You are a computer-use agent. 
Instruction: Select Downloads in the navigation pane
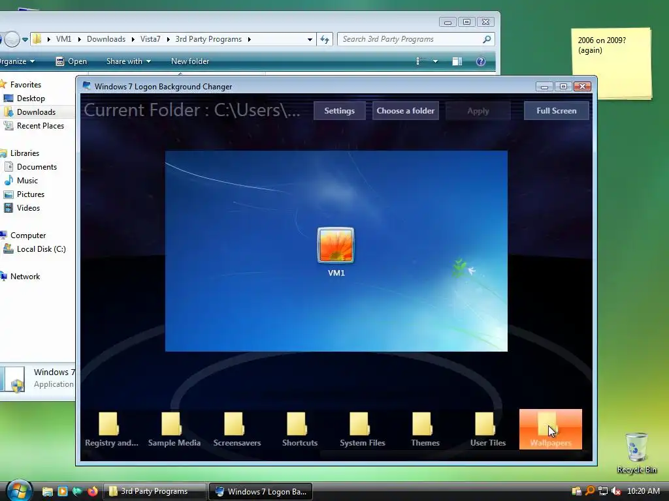coord(37,112)
